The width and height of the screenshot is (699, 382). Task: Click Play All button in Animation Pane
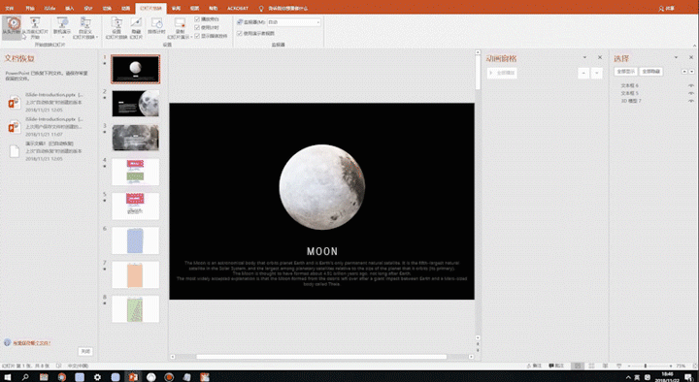click(503, 73)
